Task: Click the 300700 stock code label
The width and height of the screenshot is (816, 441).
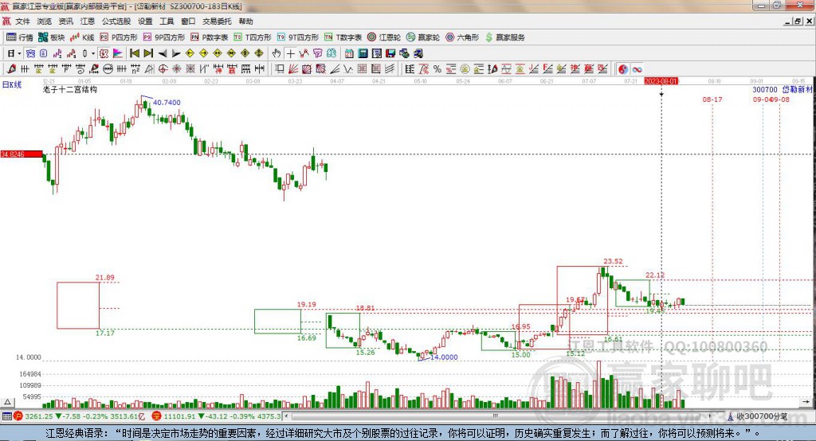Action: point(765,89)
